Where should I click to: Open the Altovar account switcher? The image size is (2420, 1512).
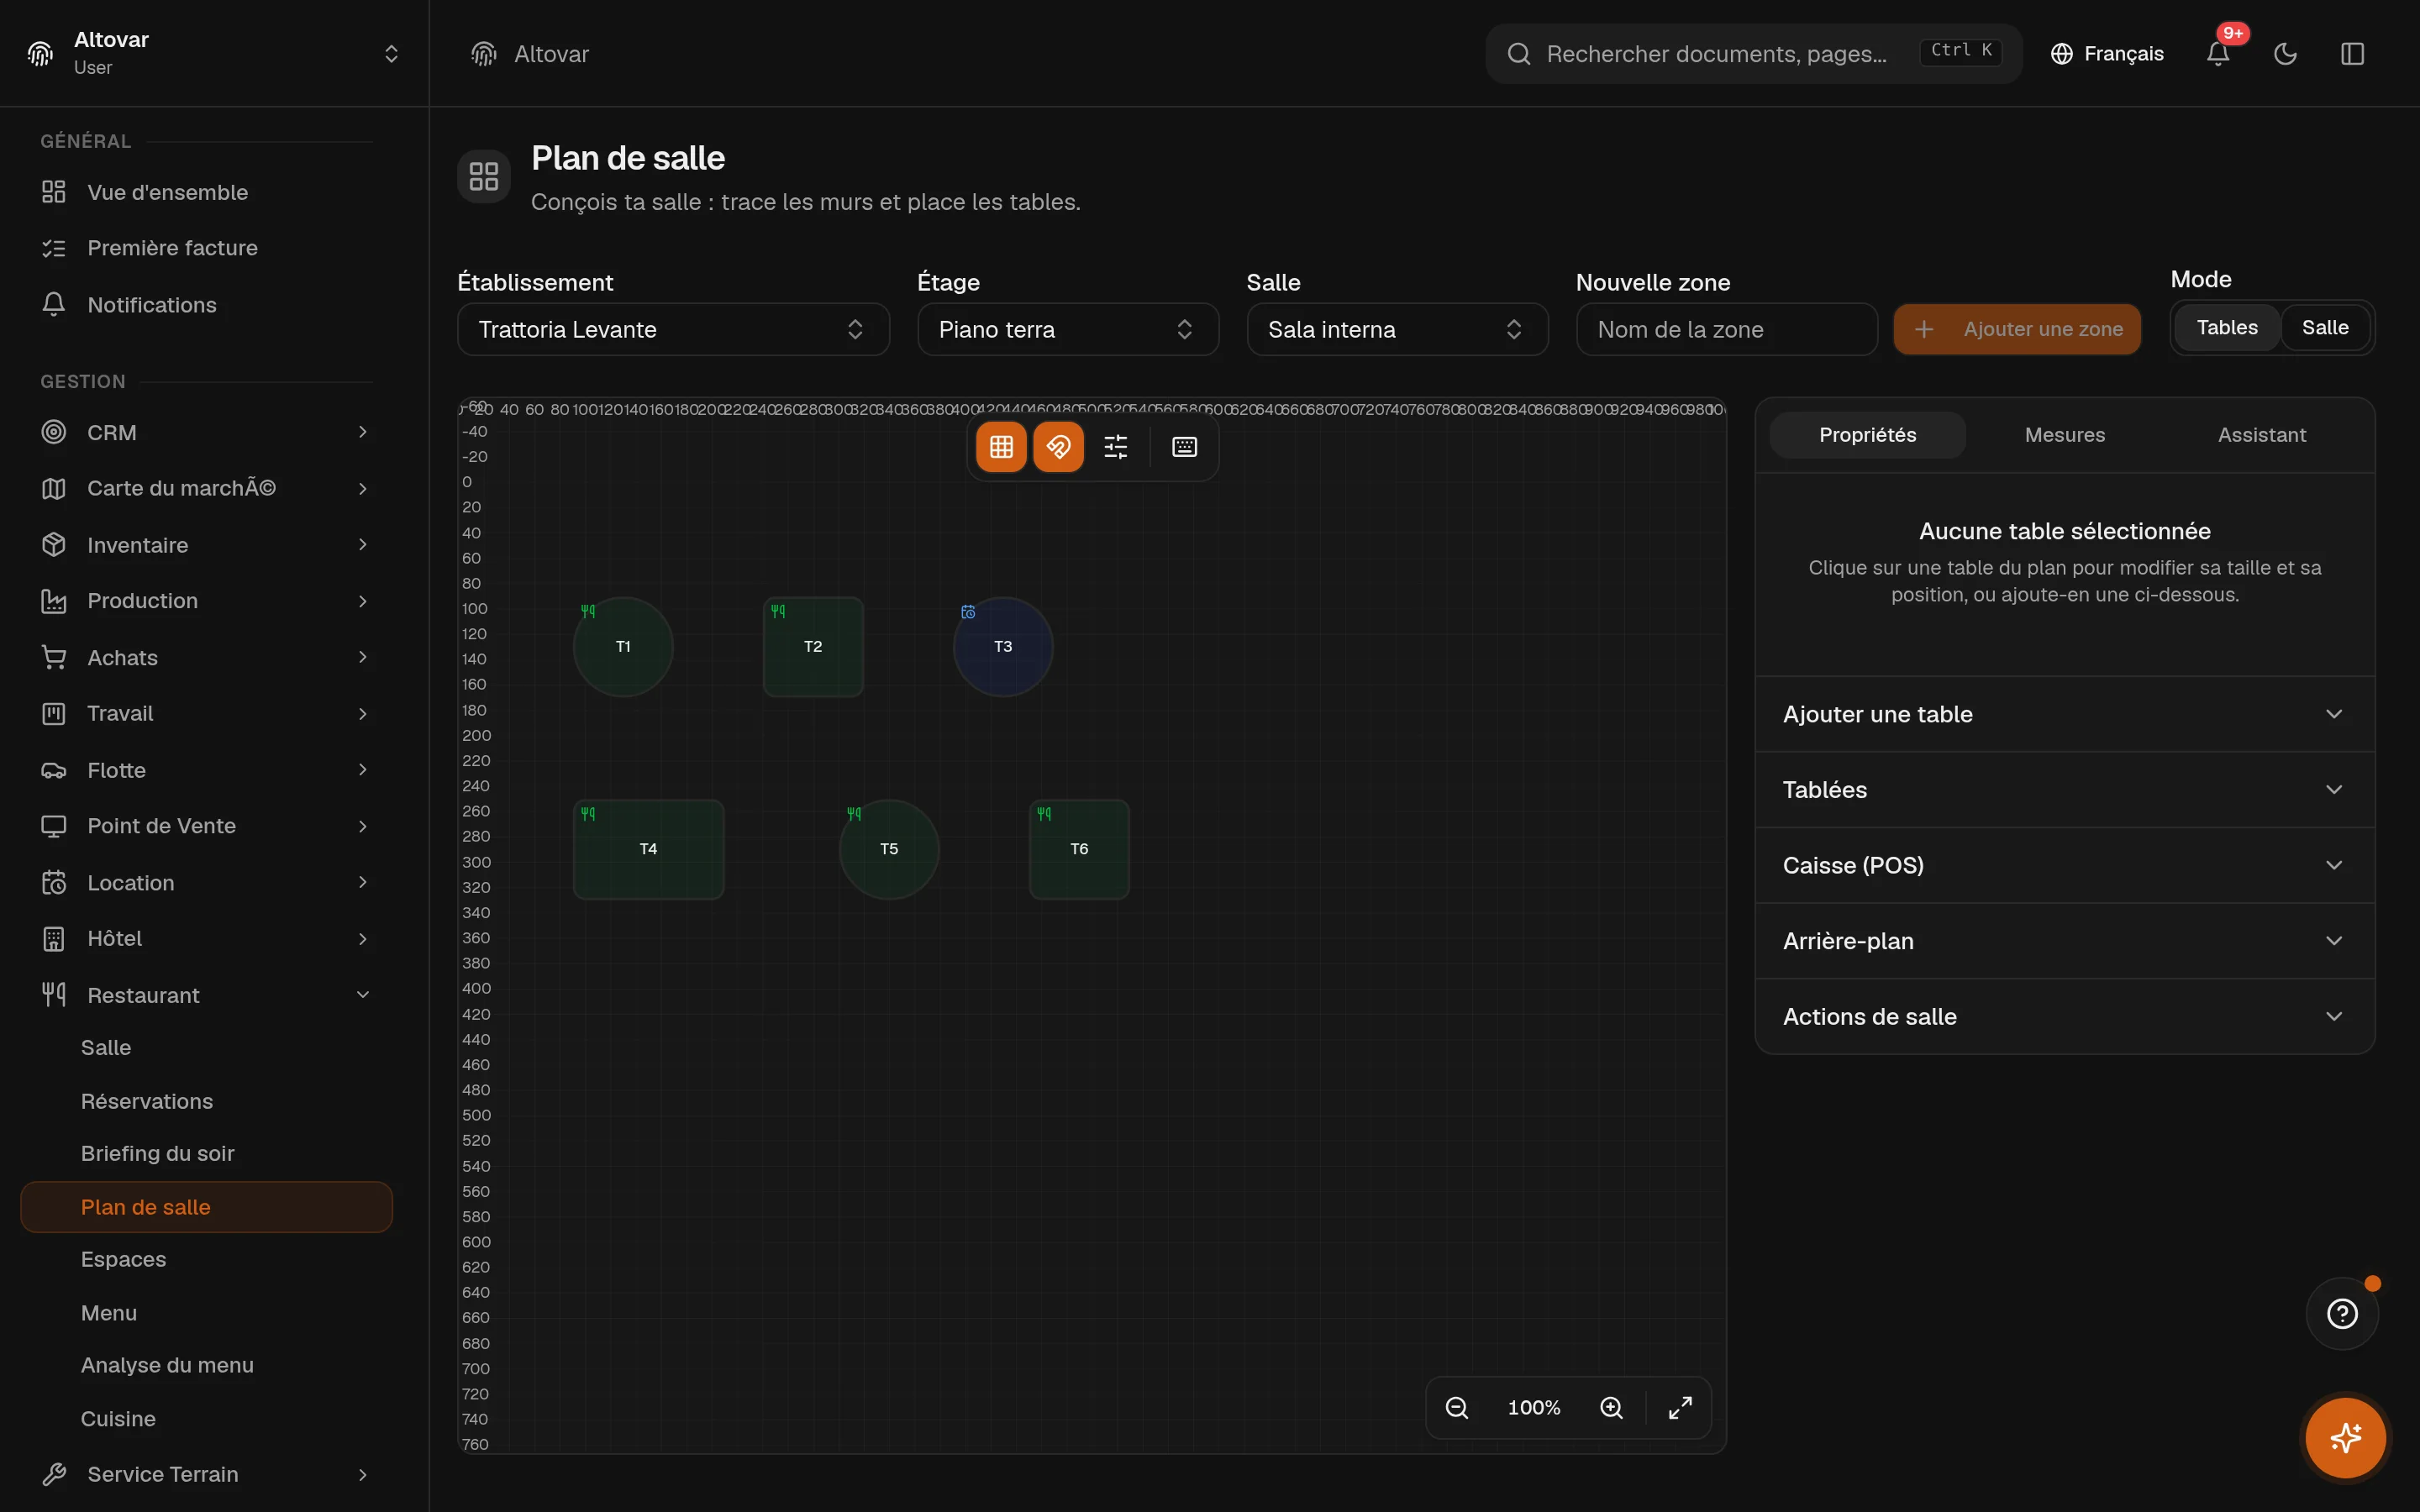214,53
